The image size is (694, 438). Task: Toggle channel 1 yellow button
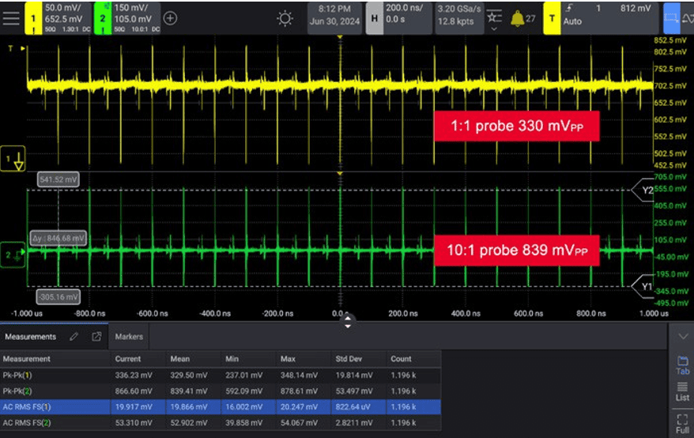[x=34, y=17]
